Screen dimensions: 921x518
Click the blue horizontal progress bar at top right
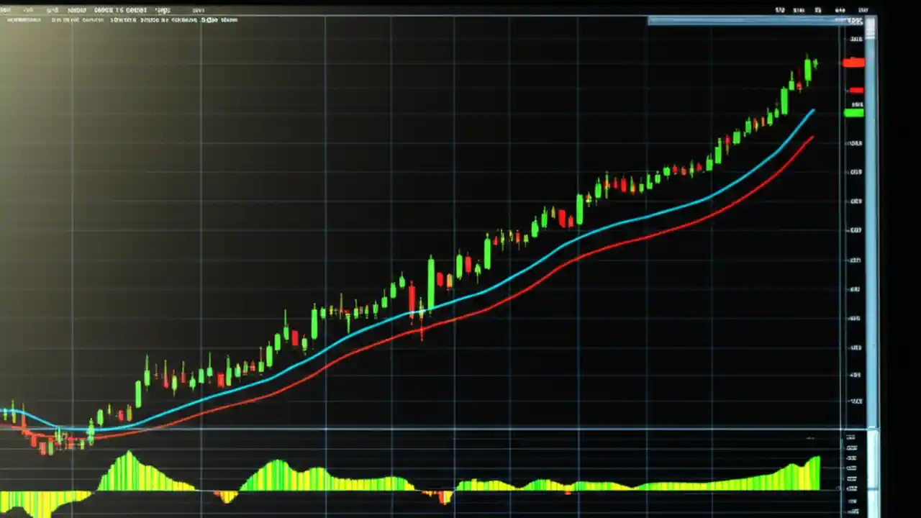(745, 21)
